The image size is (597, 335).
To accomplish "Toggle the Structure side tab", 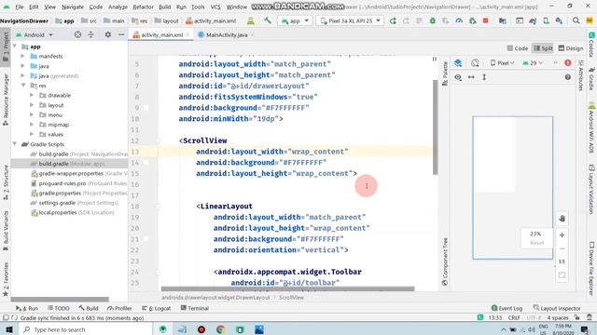I will (6, 182).
